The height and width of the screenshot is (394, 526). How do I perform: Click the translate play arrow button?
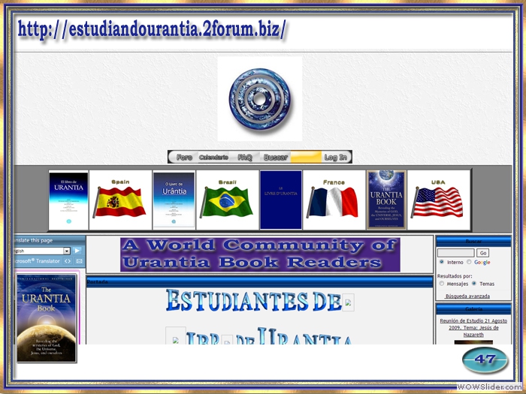pos(77,251)
